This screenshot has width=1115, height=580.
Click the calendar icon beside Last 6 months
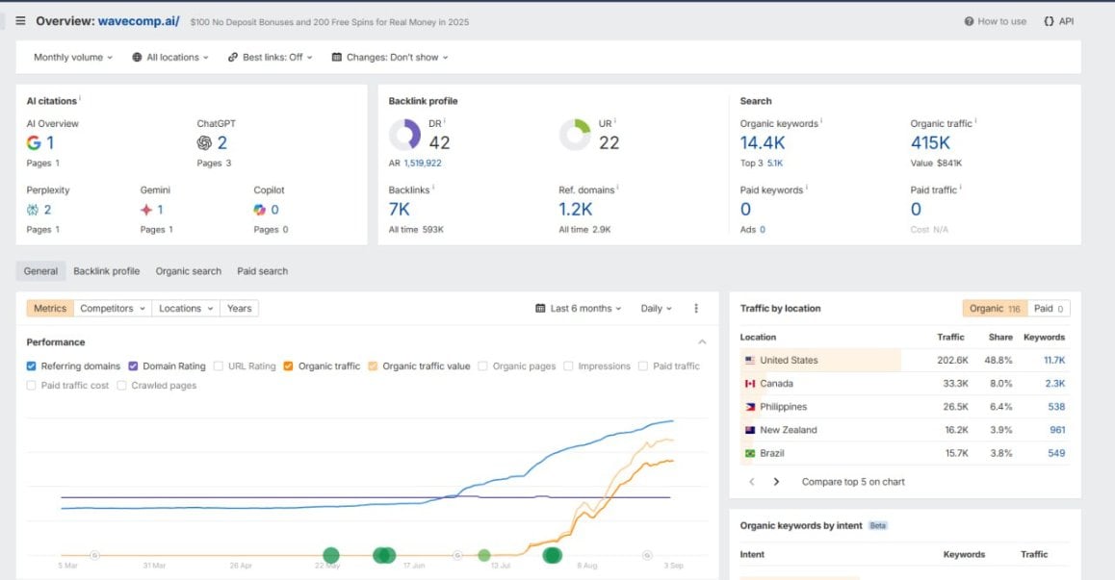(x=540, y=309)
